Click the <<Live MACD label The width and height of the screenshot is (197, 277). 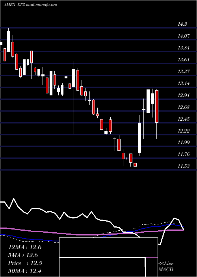pos(166,266)
